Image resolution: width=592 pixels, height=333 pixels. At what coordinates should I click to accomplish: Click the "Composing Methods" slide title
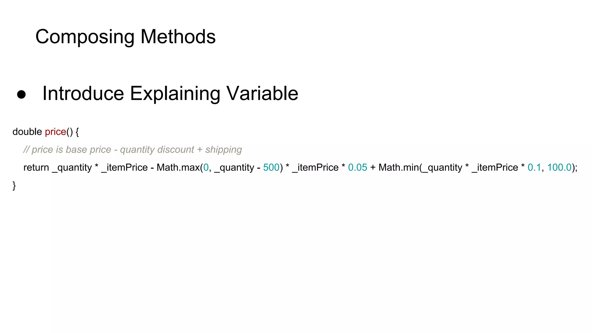pyautogui.click(x=125, y=37)
